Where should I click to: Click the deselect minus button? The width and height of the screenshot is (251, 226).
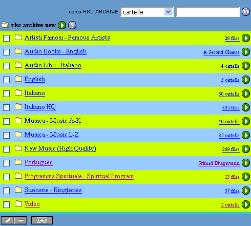click(20, 220)
